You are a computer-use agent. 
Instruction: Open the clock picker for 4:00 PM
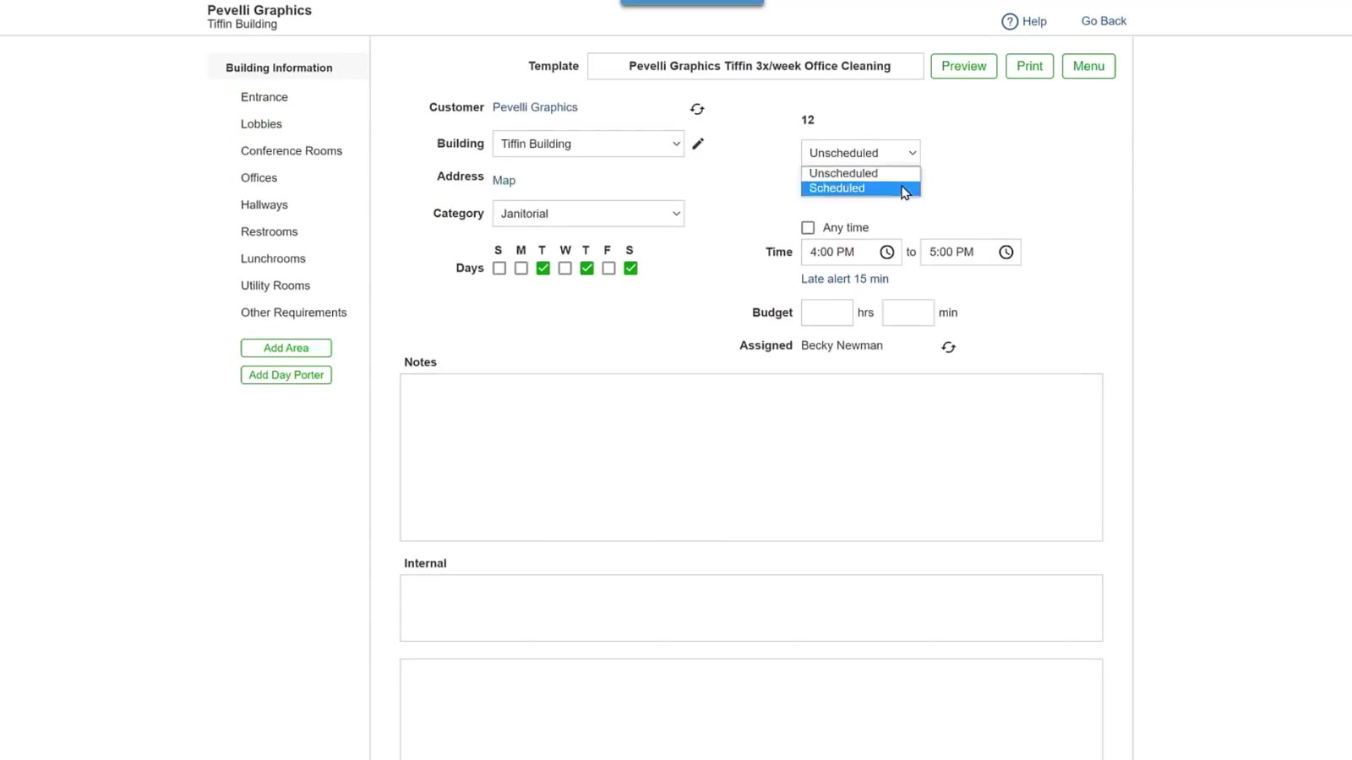(886, 252)
